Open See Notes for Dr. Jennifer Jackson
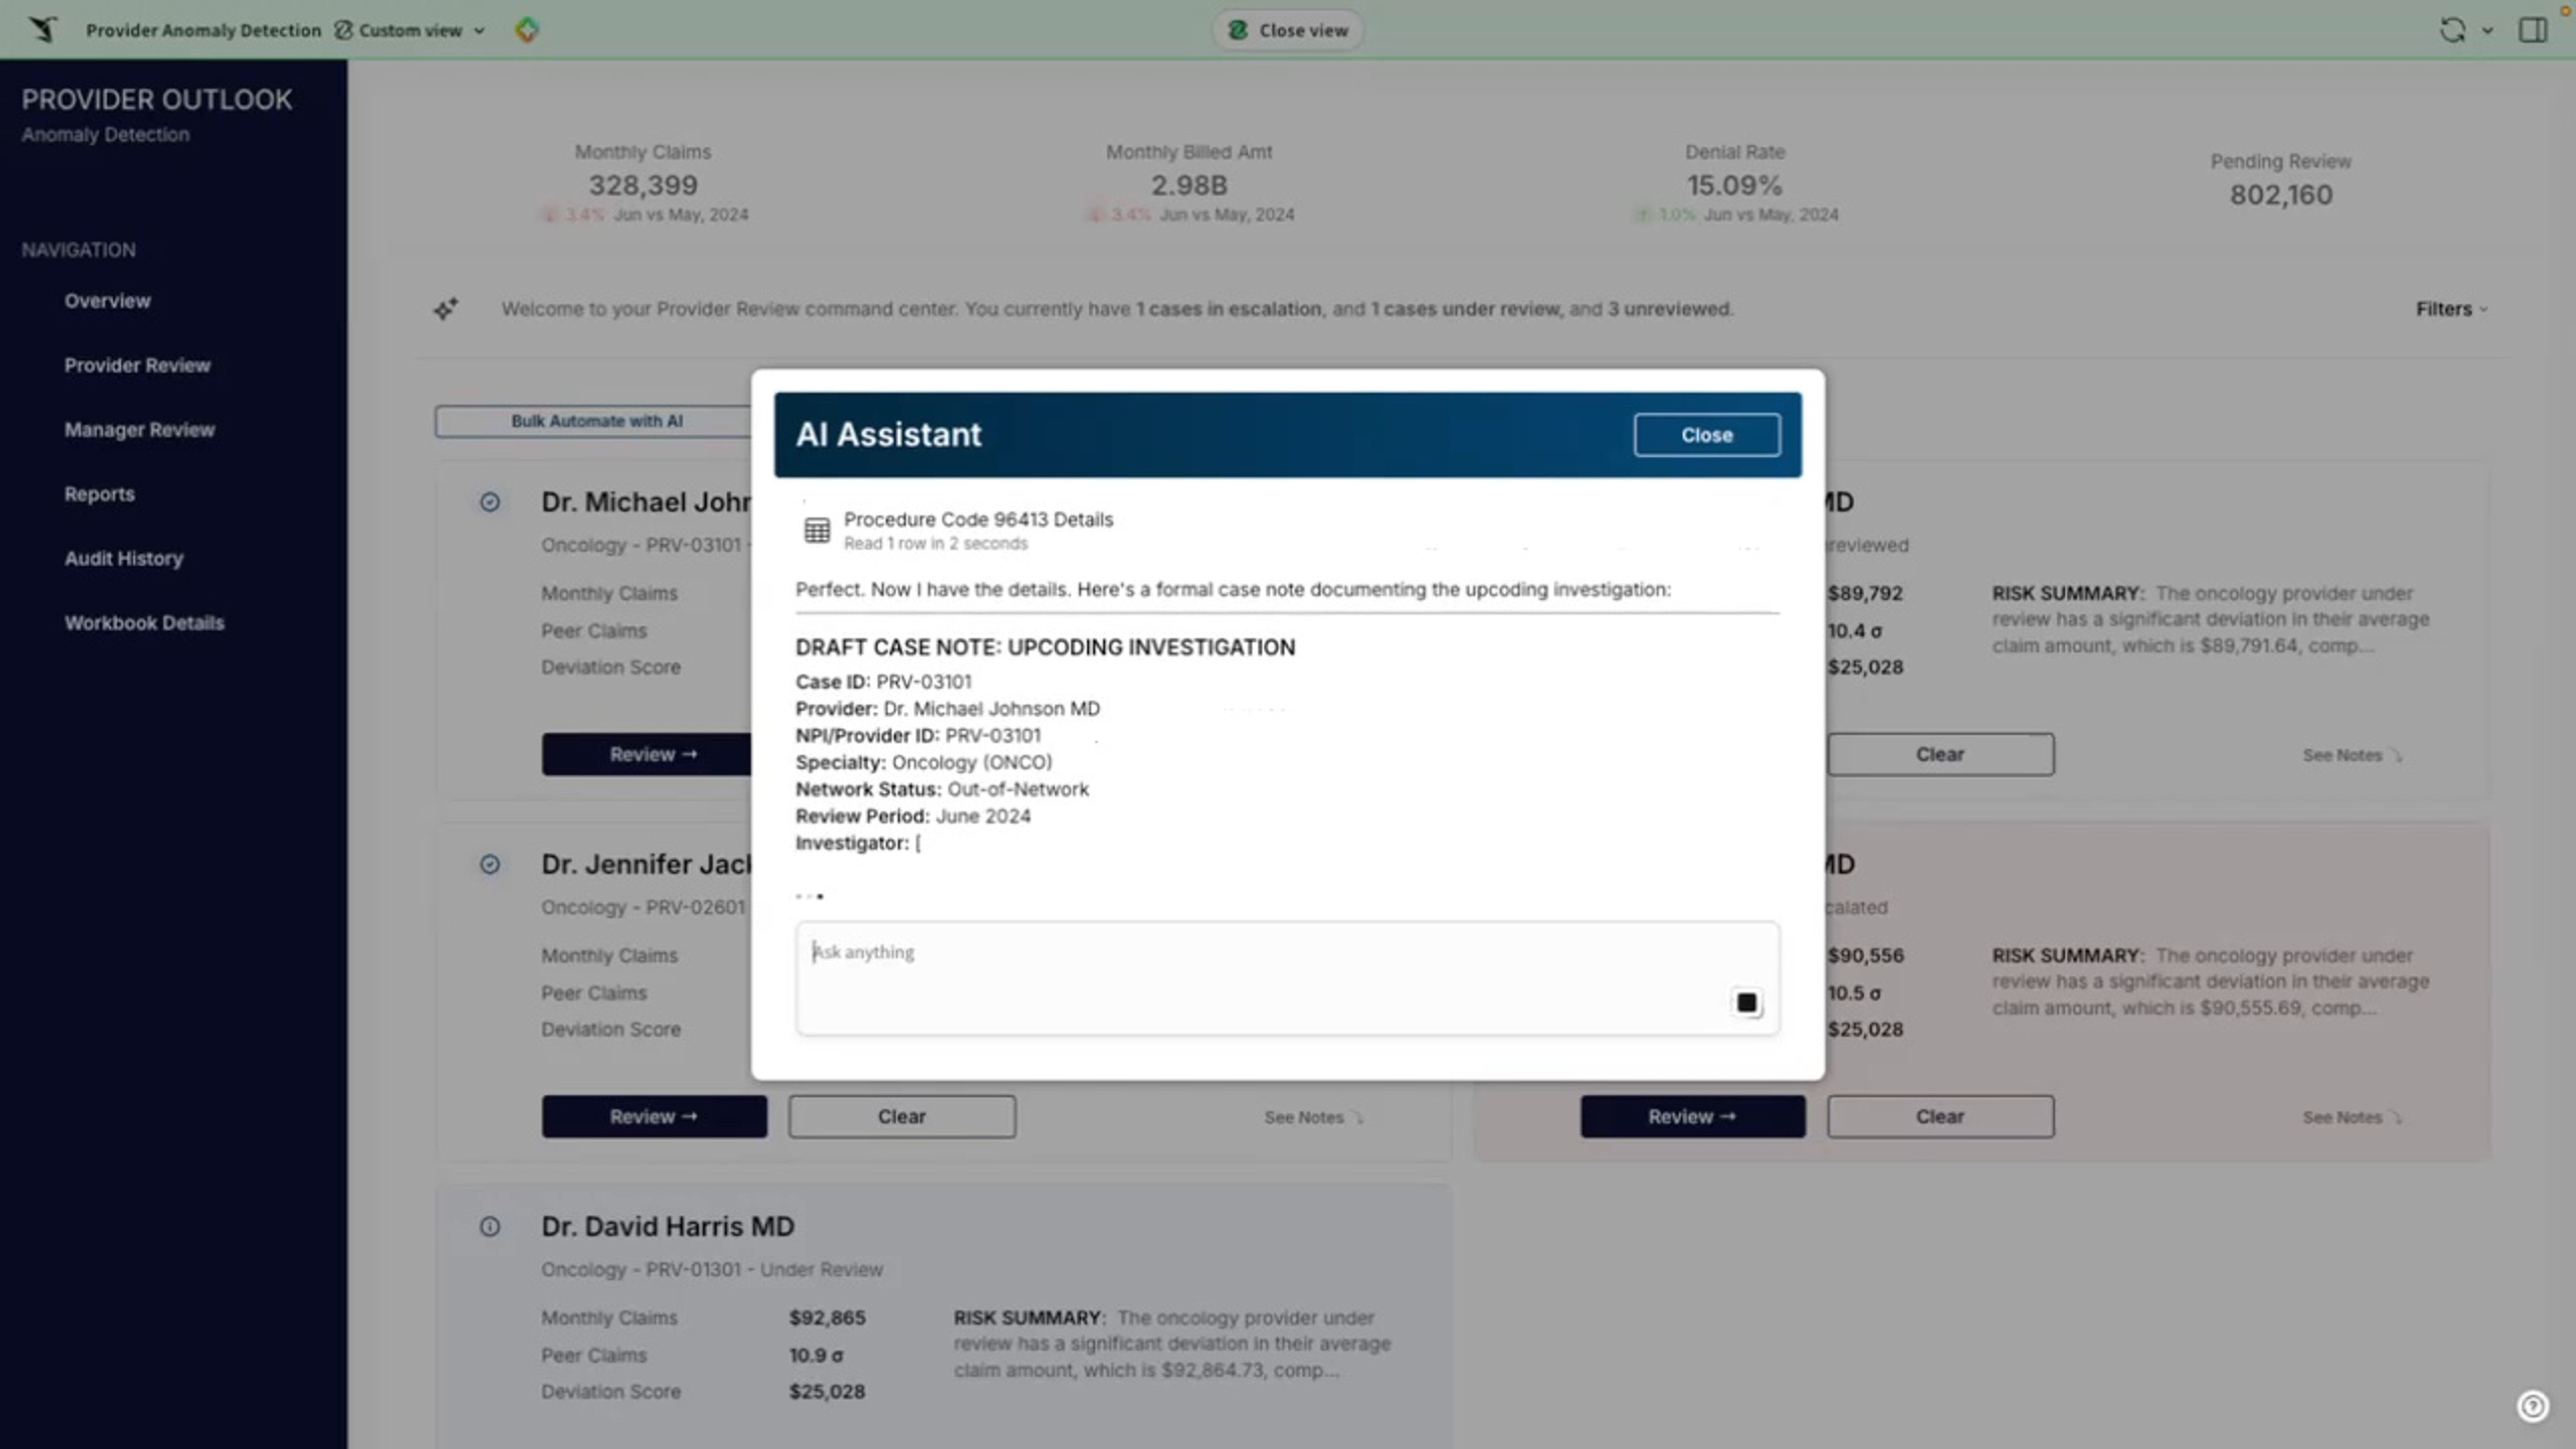The image size is (2576, 1449). tap(1313, 1117)
